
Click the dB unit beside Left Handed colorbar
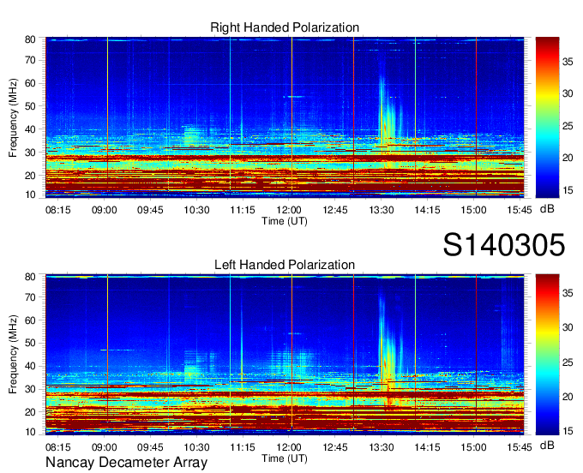(x=547, y=446)
